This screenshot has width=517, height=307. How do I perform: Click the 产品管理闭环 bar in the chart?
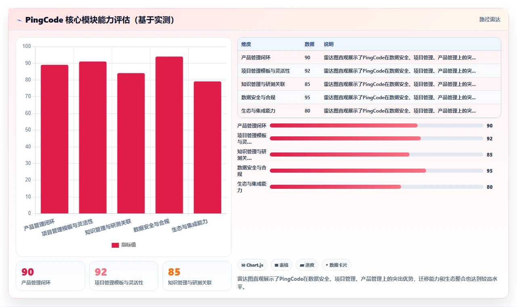click(x=55, y=139)
